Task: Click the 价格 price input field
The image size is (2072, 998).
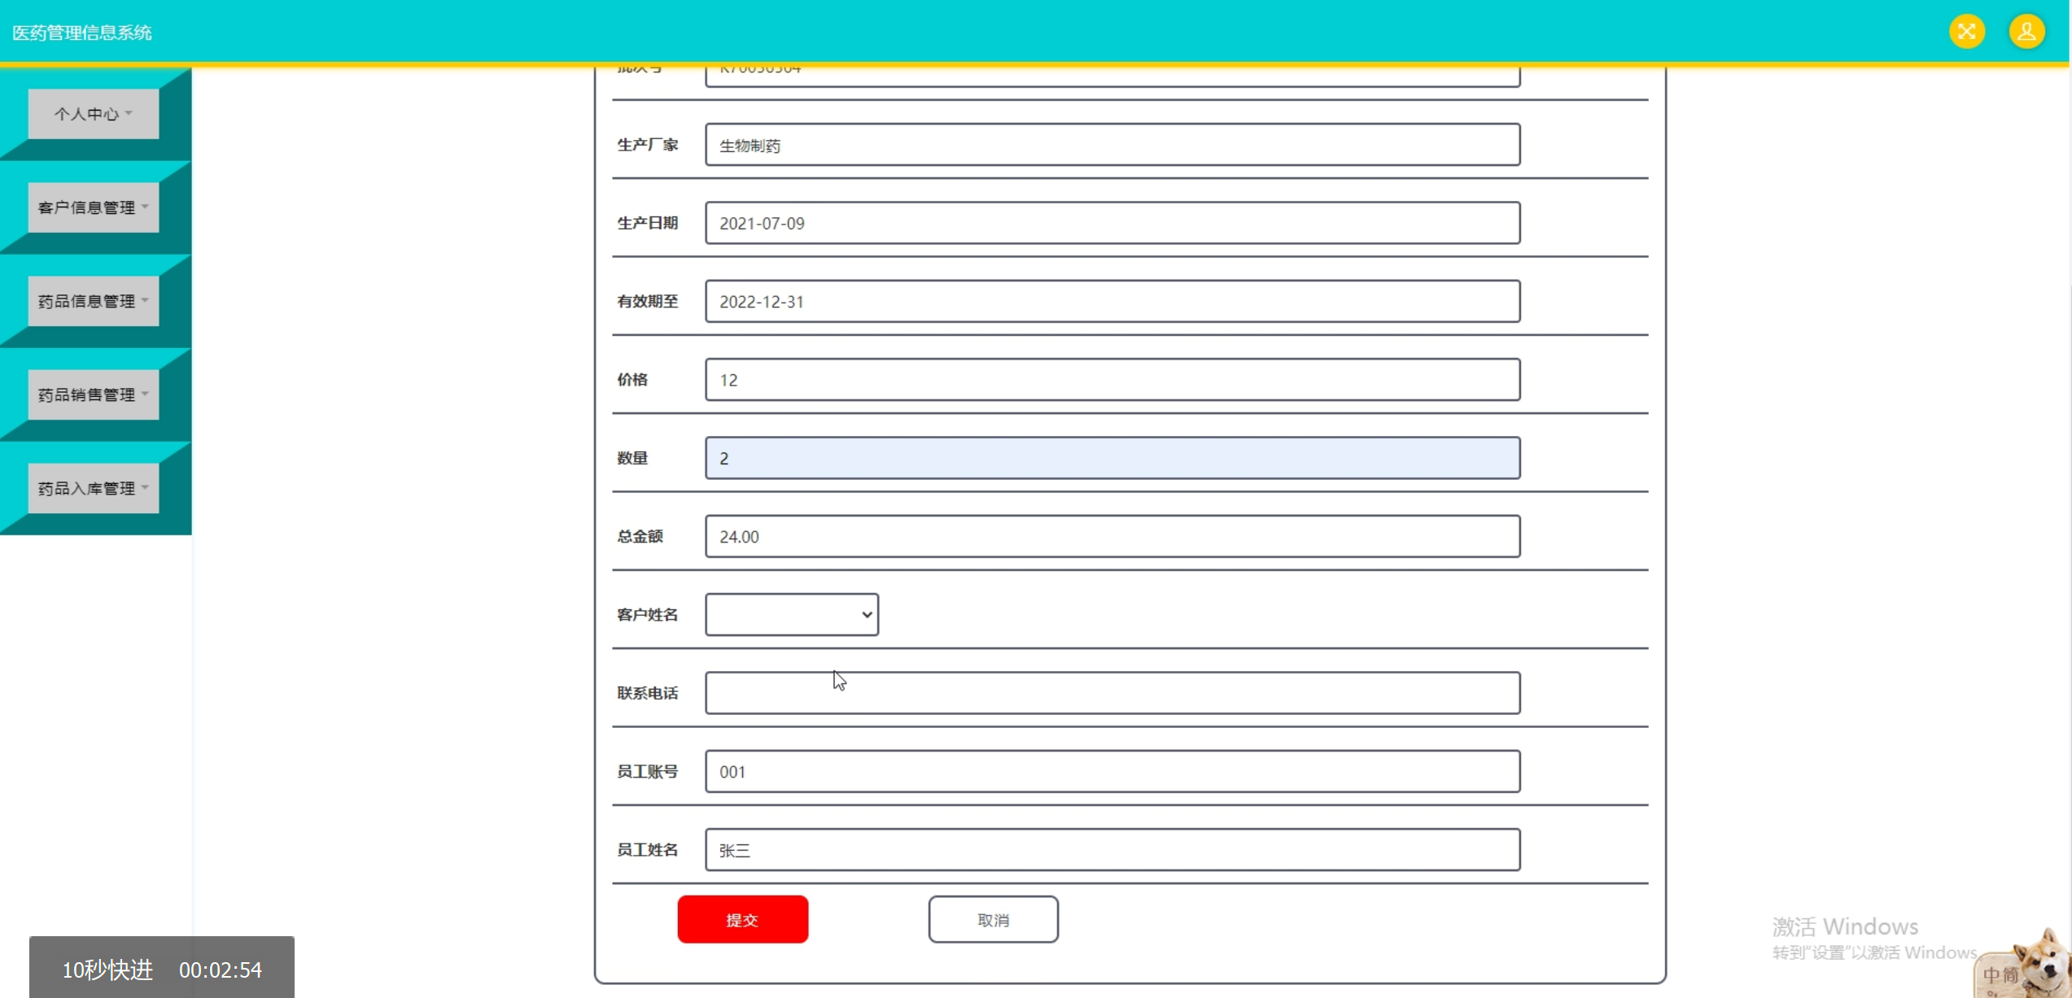Action: click(1112, 380)
